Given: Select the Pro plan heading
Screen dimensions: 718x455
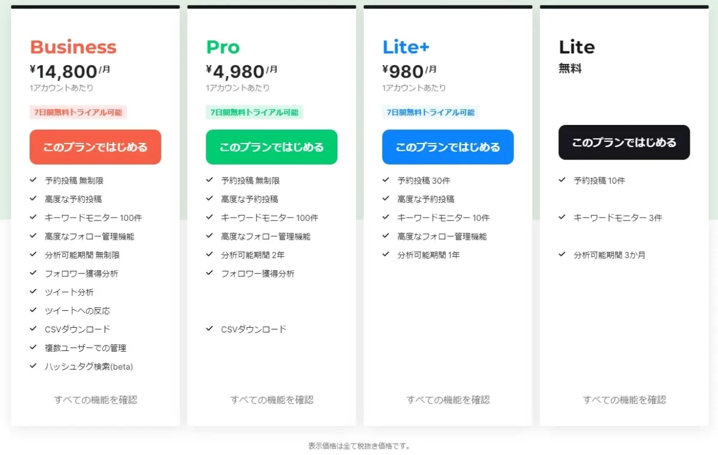Looking at the screenshot, I should [x=223, y=47].
